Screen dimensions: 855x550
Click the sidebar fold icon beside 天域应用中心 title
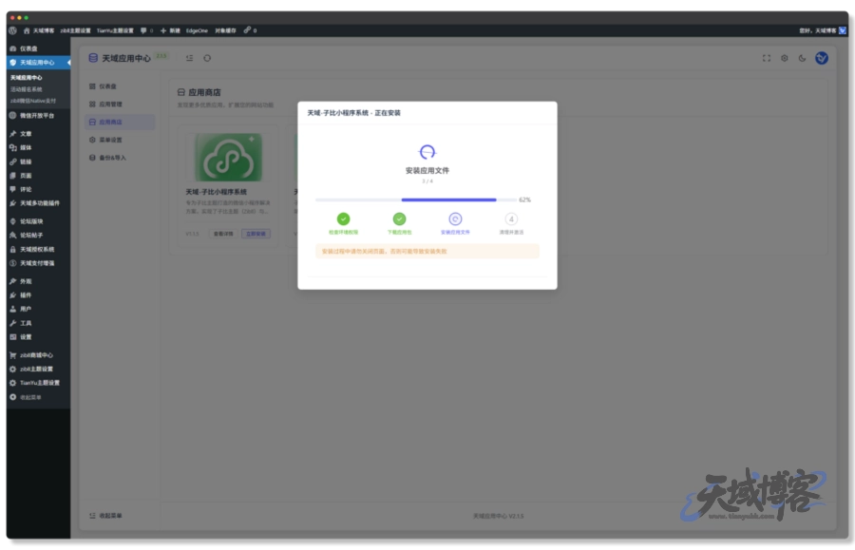(189, 58)
